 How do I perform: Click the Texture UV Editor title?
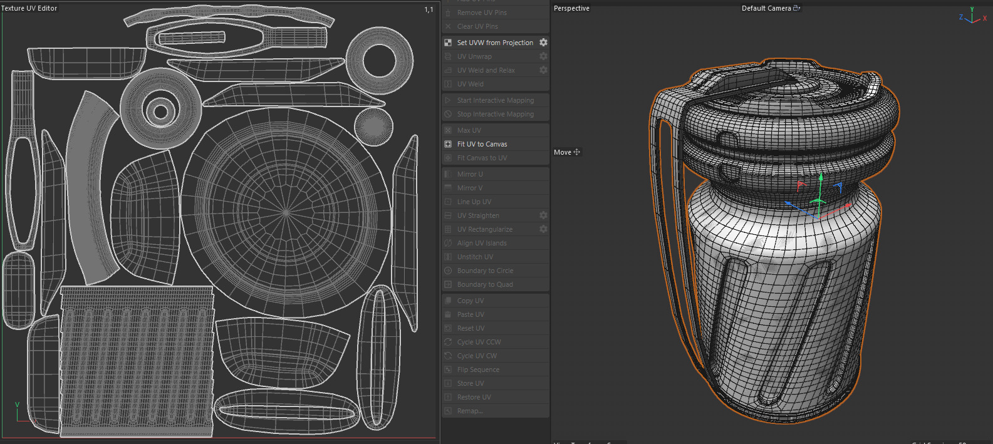pos(29,8)
